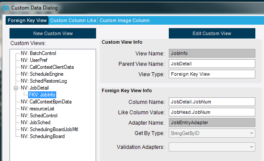Image resolution: width=264 pixels, height=161 pixels.
Task: Click the Adapter Name: label
Action: [x=146, y=123]
